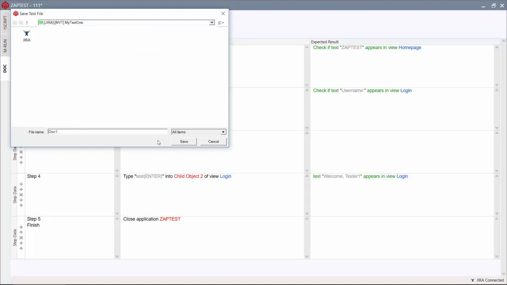Click the ZAPTEST app logo in title bar
Image resolution: width=507 pixels, height=285 pixels.
5,5
